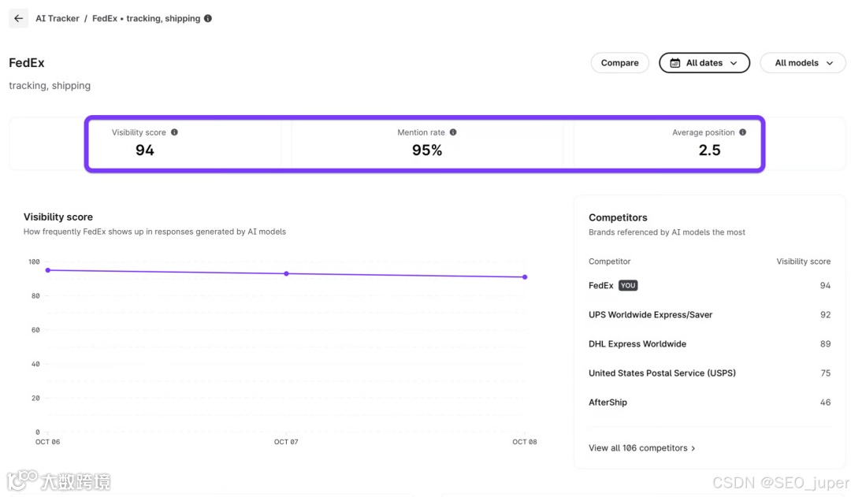This screenshot has height=497, width=851.
Task: Click OCT 06 data point on chart
Action: coord(48,270)
